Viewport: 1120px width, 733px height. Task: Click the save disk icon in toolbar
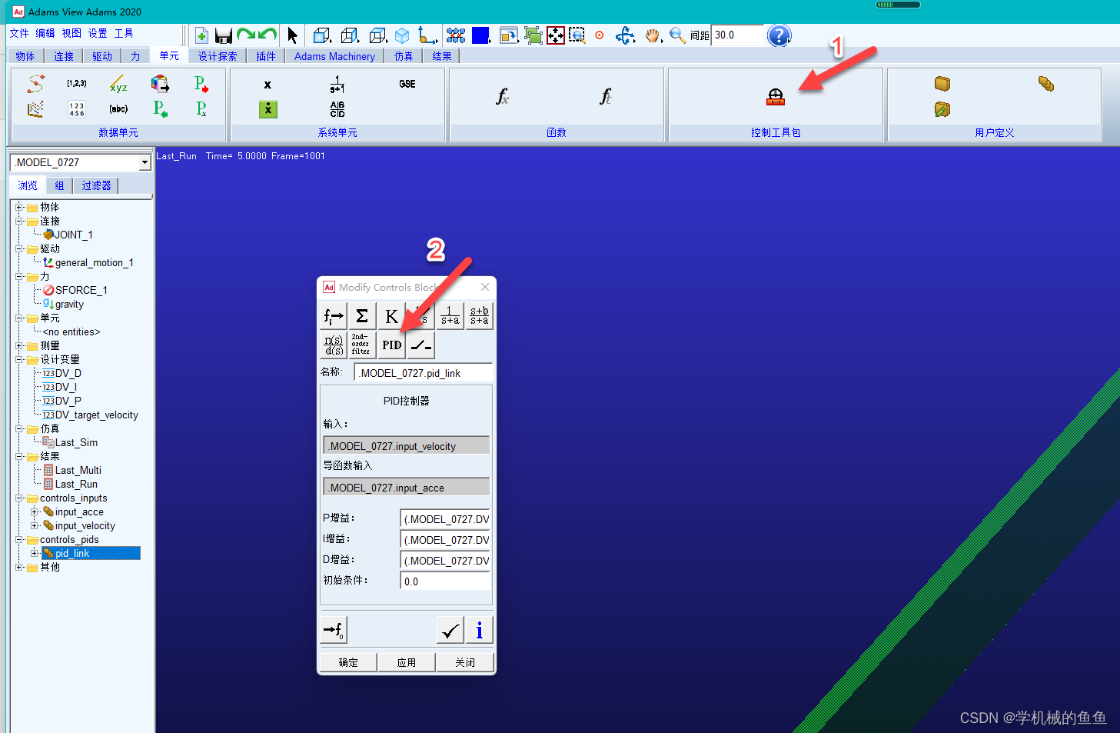[x=224, y=35]
